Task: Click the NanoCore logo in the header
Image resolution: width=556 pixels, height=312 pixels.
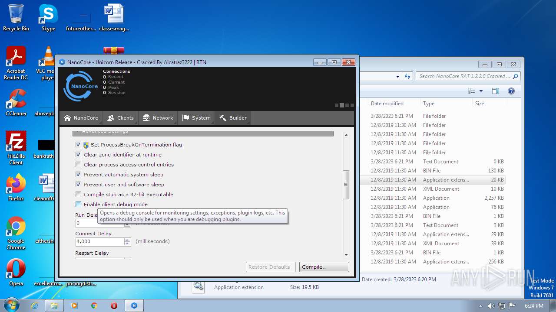Action: pos(80,86)
